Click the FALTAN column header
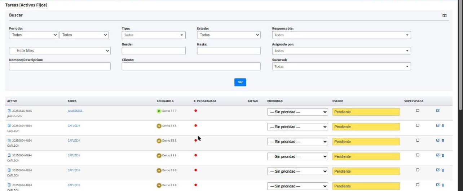This screenshot has width=463, height=191. click(x=253, y=101)
